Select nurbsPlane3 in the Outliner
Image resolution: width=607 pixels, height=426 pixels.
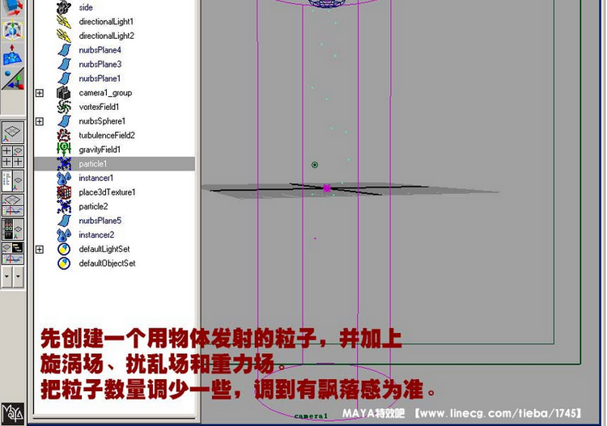pyautogui.click(x=100, y=64)
